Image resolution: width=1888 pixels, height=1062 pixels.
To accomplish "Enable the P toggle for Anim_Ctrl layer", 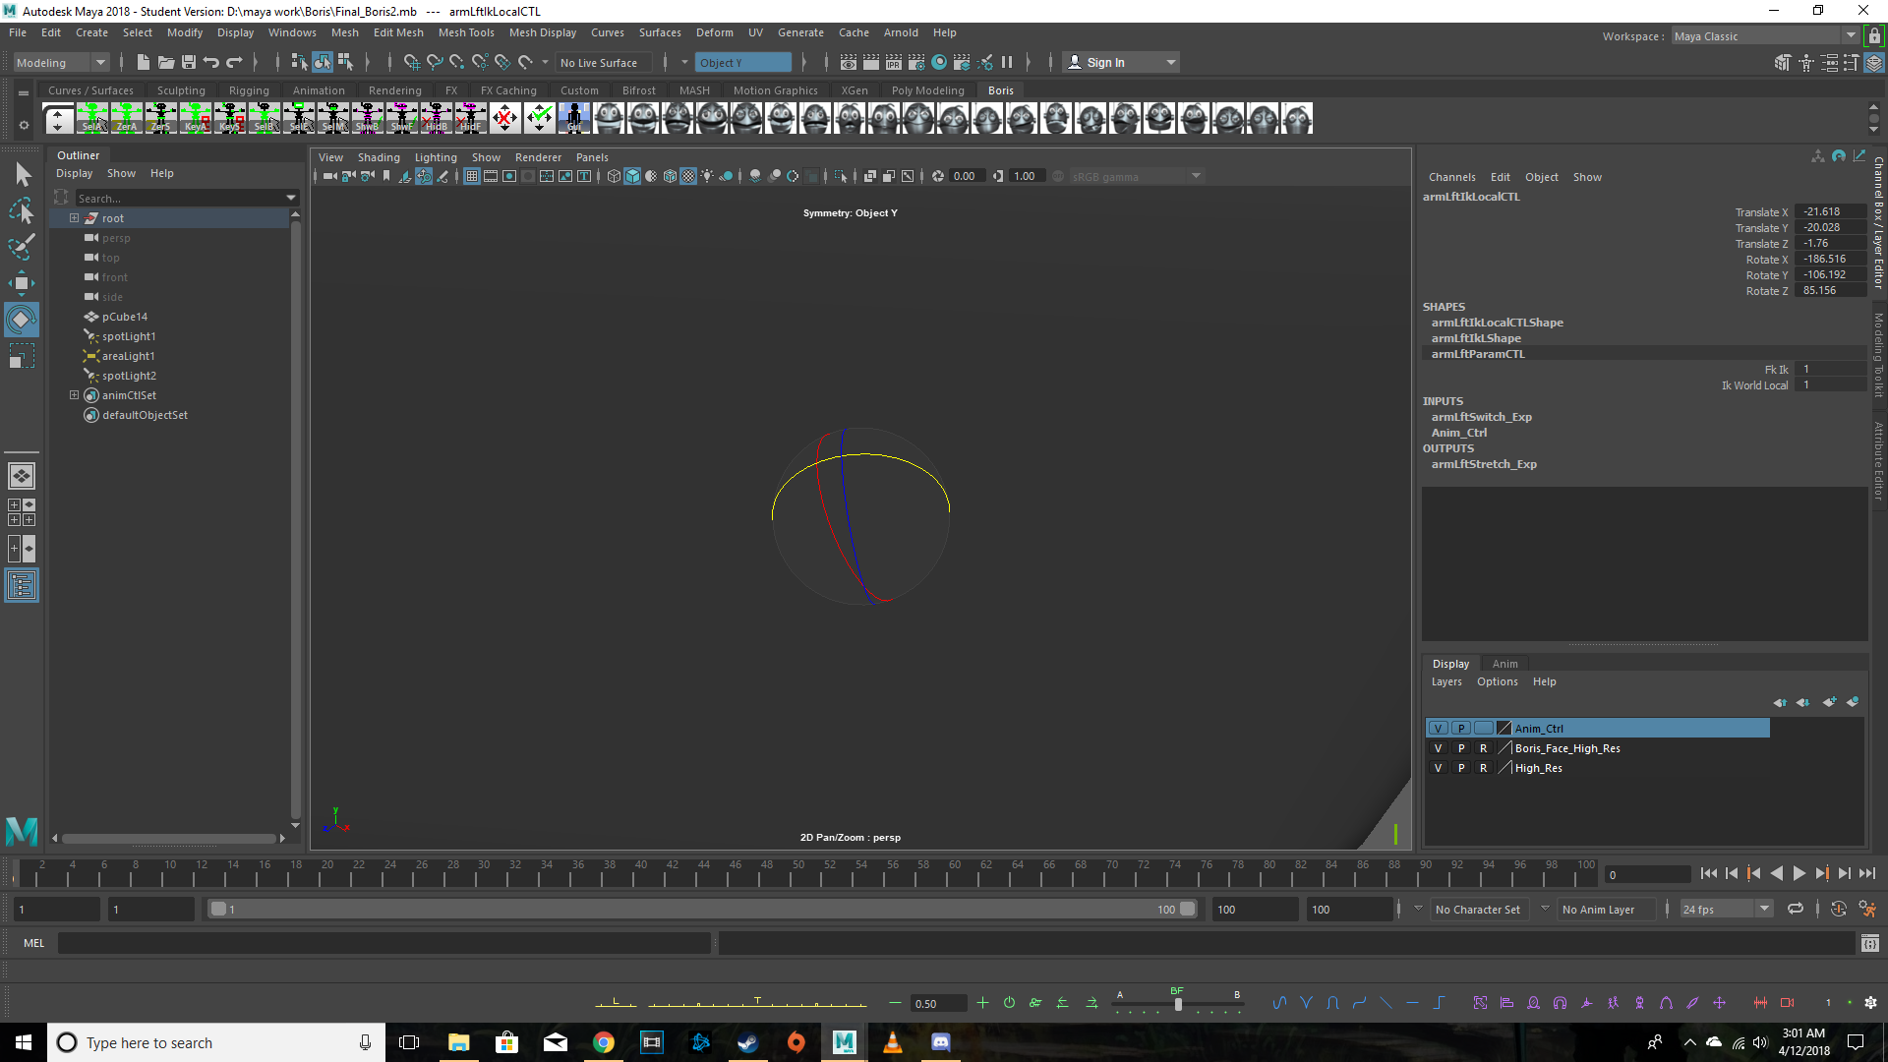I will pos(1461,728).
